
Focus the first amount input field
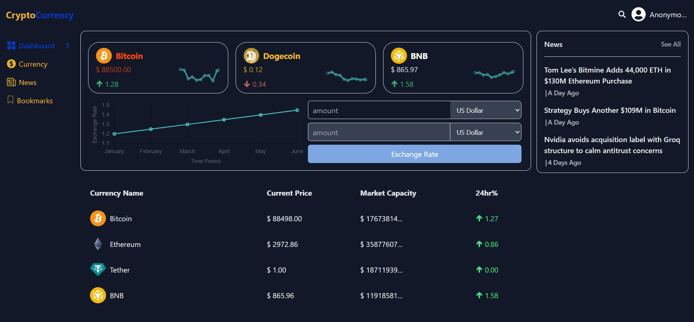pyautogui.click(x=379, y=110)
